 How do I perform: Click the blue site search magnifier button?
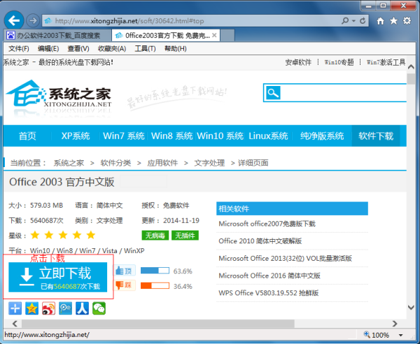[273, 93]
